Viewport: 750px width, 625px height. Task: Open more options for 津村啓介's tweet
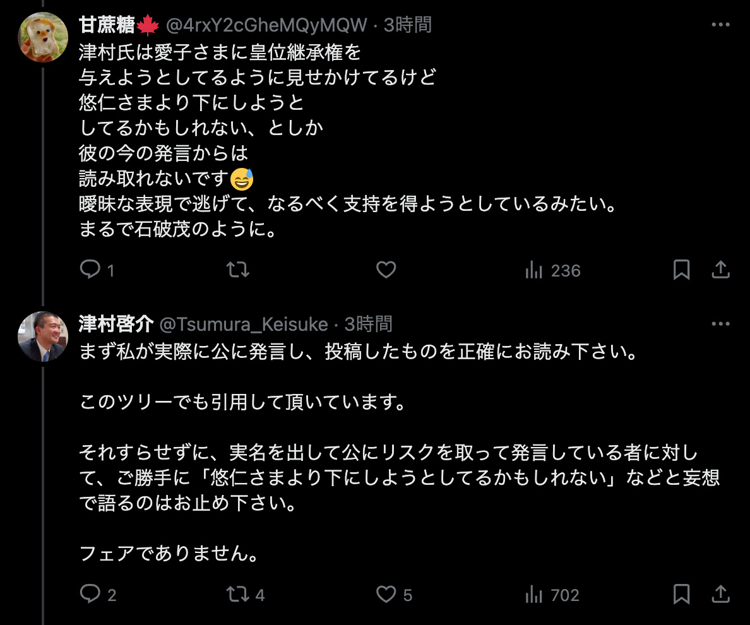click(x=720, y=324)
